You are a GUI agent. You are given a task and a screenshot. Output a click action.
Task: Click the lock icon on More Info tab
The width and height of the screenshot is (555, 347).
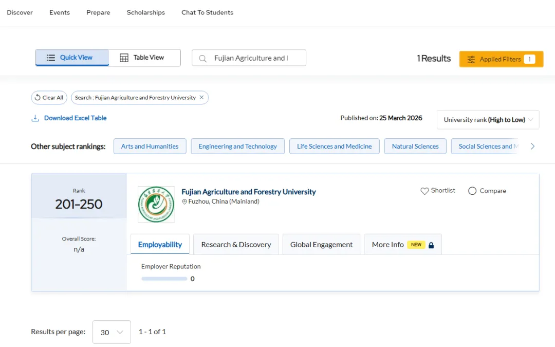pos(431,245)
